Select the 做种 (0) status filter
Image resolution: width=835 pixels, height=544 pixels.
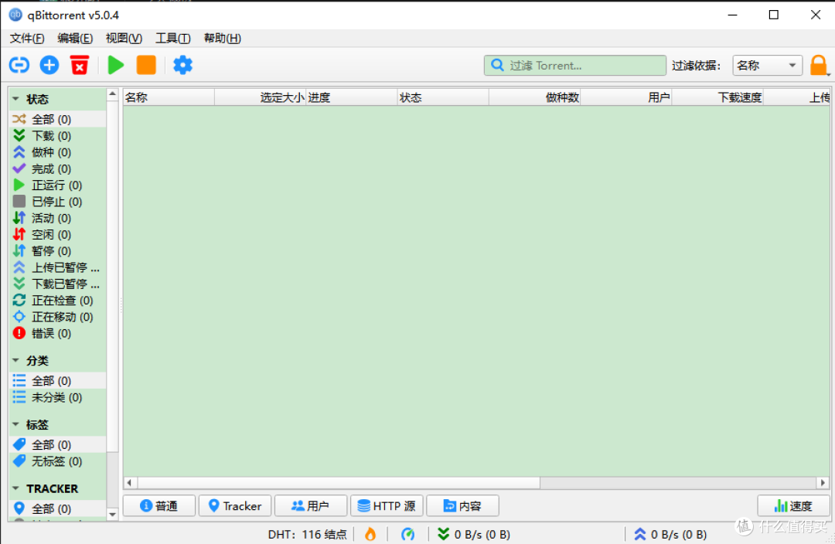tap(58, 152)
